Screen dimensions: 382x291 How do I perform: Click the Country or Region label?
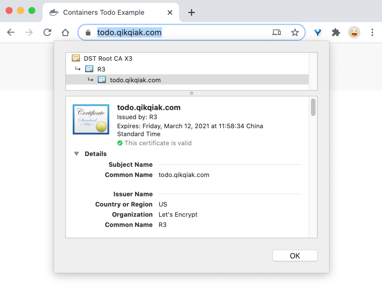coord(124,204)
